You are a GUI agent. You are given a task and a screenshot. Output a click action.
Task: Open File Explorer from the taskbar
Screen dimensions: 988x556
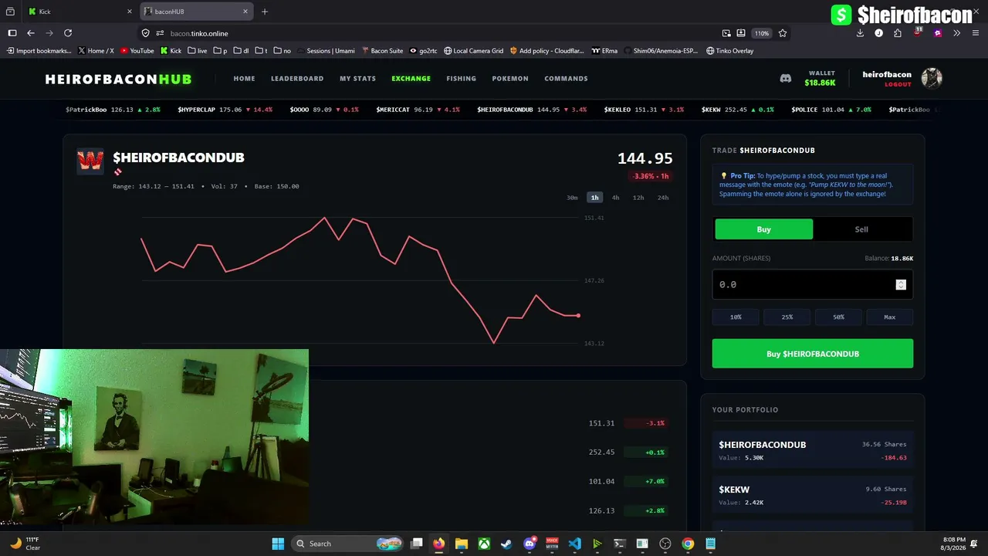(x=462, y=544)
